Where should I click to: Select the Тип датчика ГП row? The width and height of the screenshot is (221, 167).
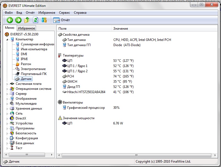pyautogui.click(x=137, y=45)
